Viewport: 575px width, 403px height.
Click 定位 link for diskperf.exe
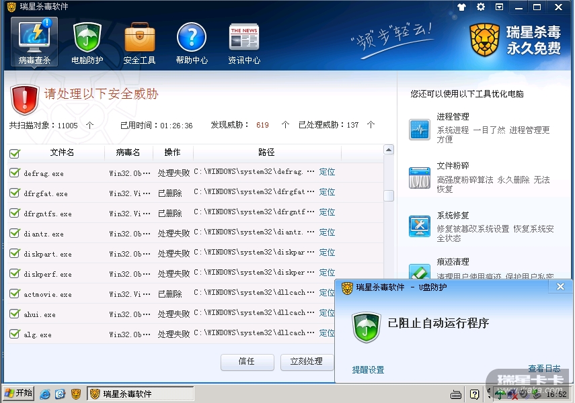pos(327,273)
